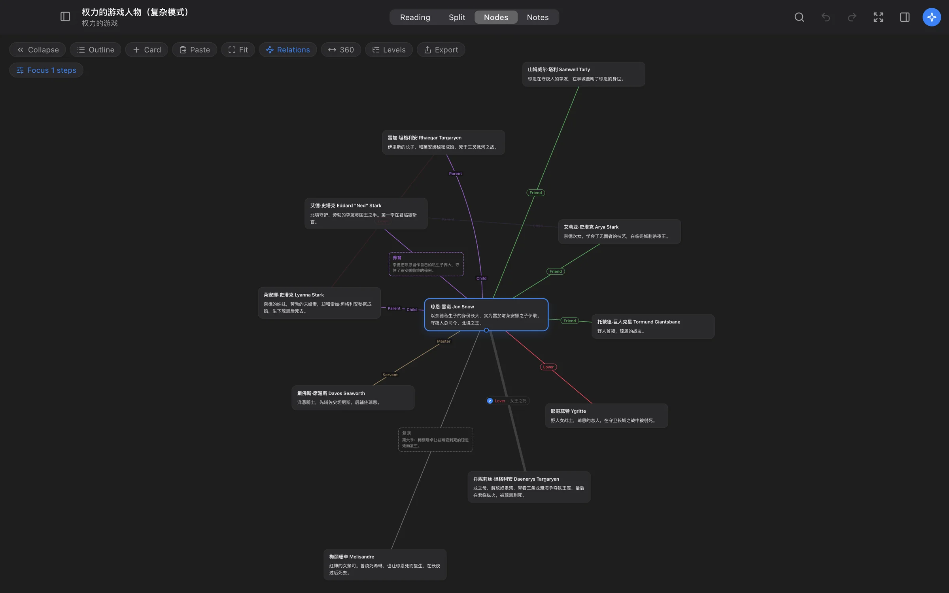Toggle the 360 layout option
Image resolution: width=949 pixels, height=593 pixels.
(341, 50)
